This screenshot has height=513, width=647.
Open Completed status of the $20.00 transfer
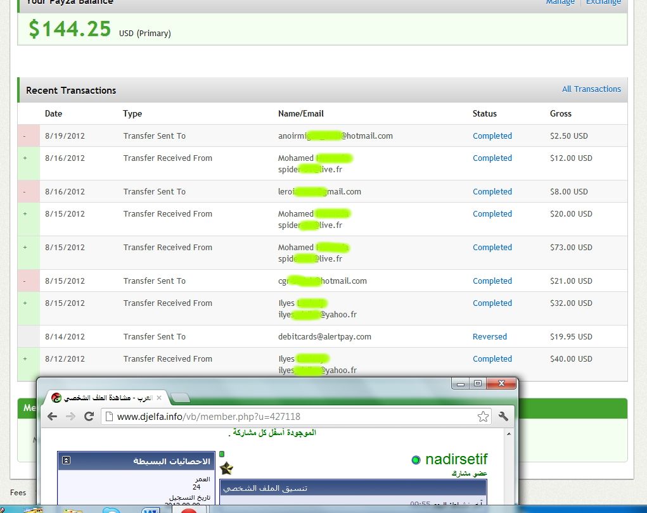(492, 213)
